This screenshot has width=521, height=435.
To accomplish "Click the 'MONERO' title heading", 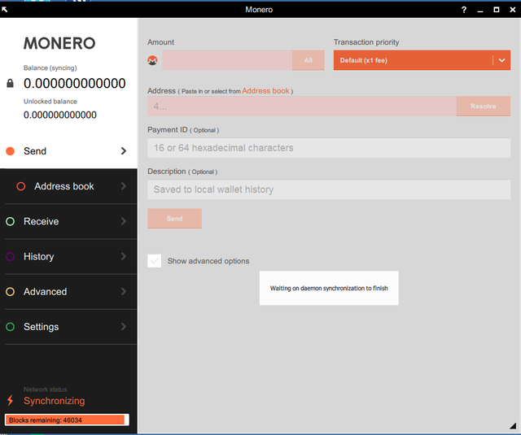I will coord(59,43).
